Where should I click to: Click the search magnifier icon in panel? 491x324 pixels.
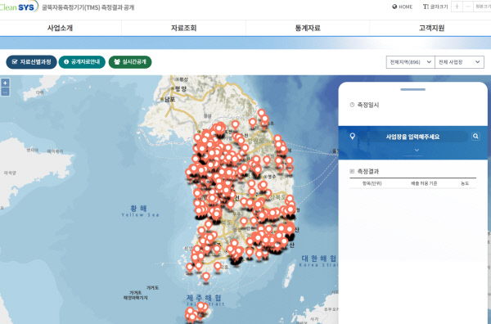(x=475, y=136)
